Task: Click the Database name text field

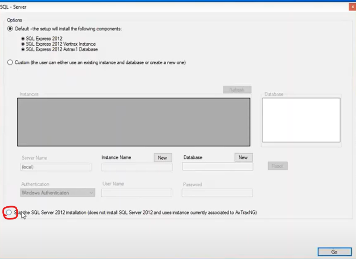Action: [217, 166]
